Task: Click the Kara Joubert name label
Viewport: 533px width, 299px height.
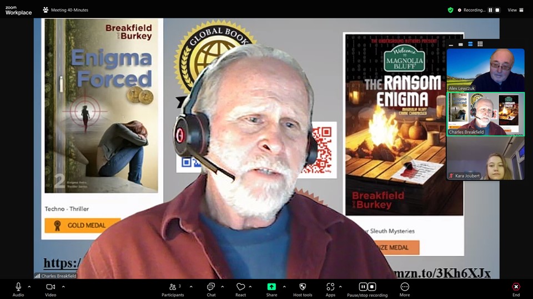Action: pos(467,176)
